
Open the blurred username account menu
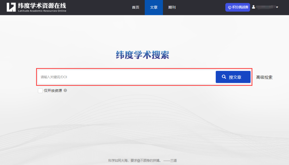(x=265, y=7)
